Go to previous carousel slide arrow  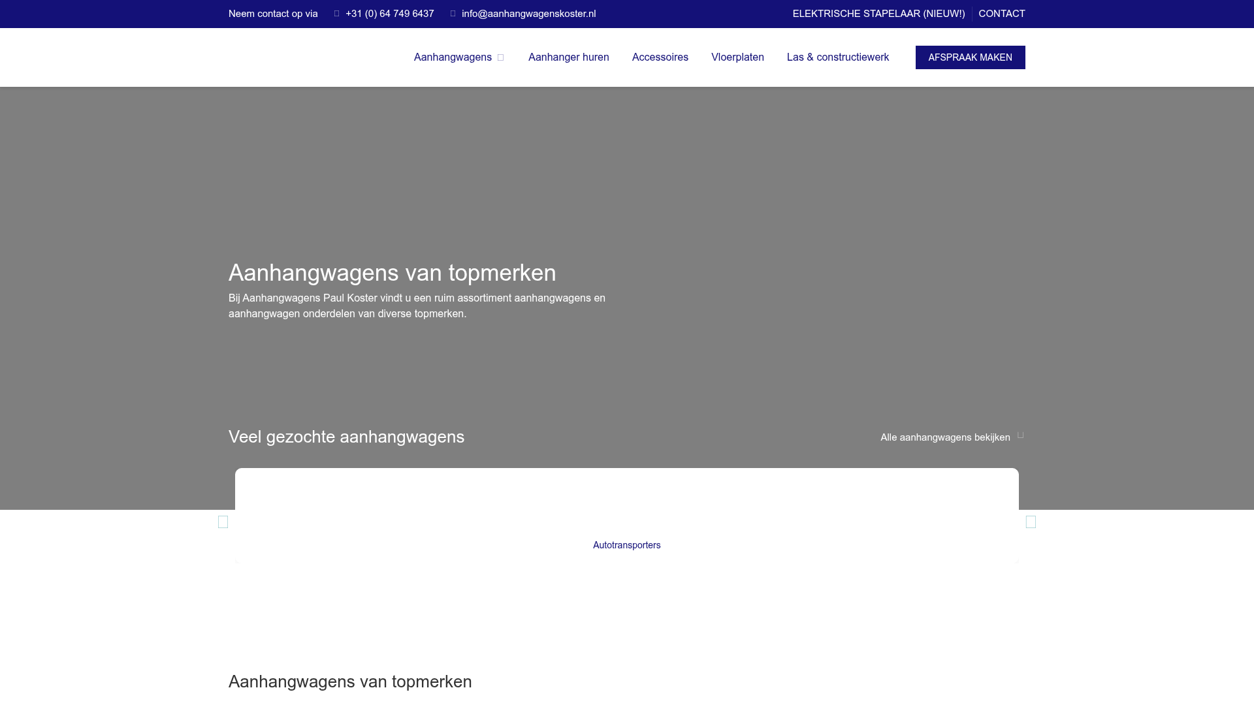click(x=223, y=522)
